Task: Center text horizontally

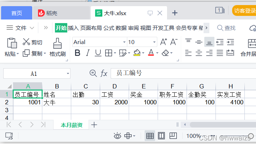Action: point(199,53)
